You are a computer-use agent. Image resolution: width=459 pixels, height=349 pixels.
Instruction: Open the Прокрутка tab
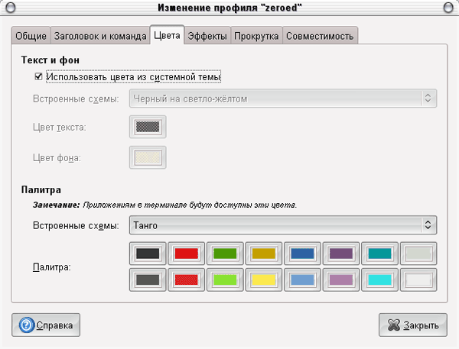pyautogui.click(x=256, y=36)
